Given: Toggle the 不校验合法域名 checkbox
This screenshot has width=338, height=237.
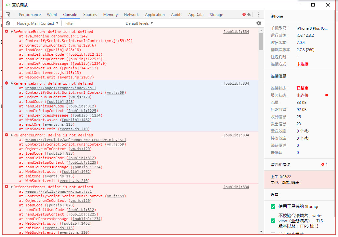Looking at the screenshot, I should (x=273, y=221).
